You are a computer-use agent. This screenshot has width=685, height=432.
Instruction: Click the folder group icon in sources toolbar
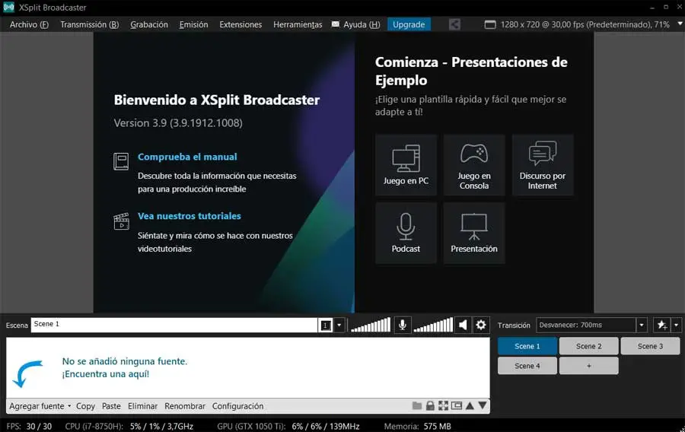(417, 406)
